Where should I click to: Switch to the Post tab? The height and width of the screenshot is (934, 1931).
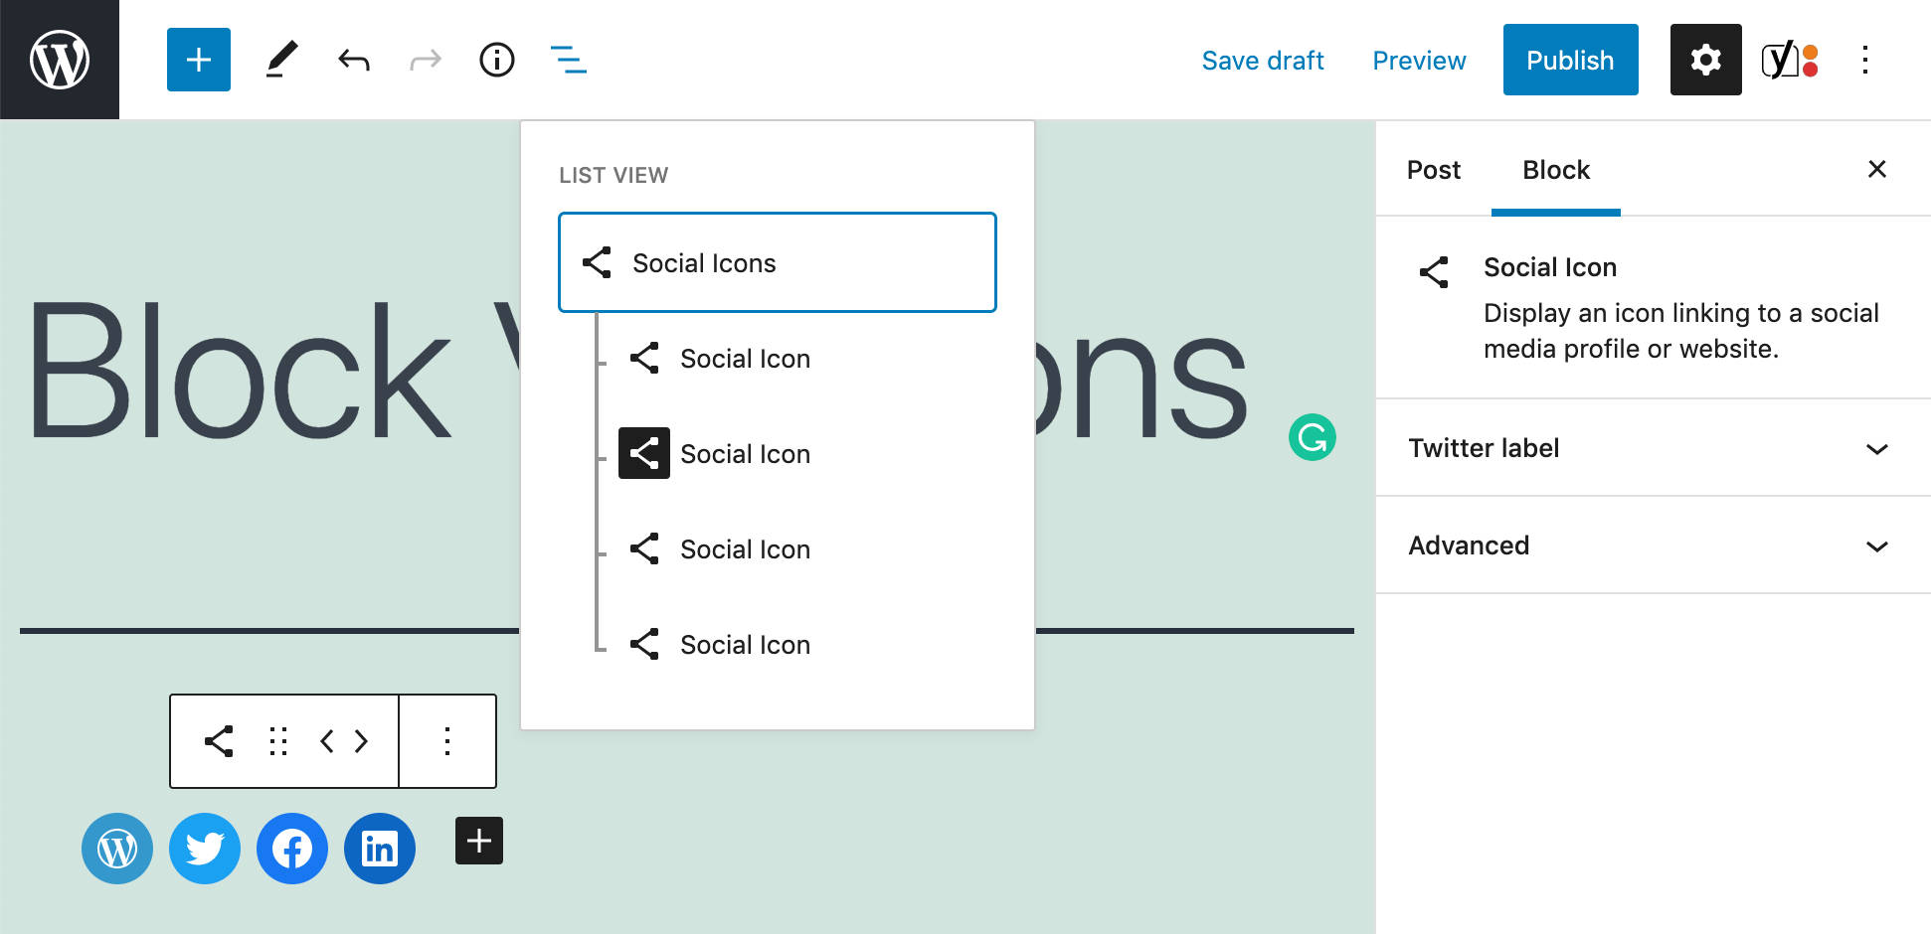click(1433, 169)
